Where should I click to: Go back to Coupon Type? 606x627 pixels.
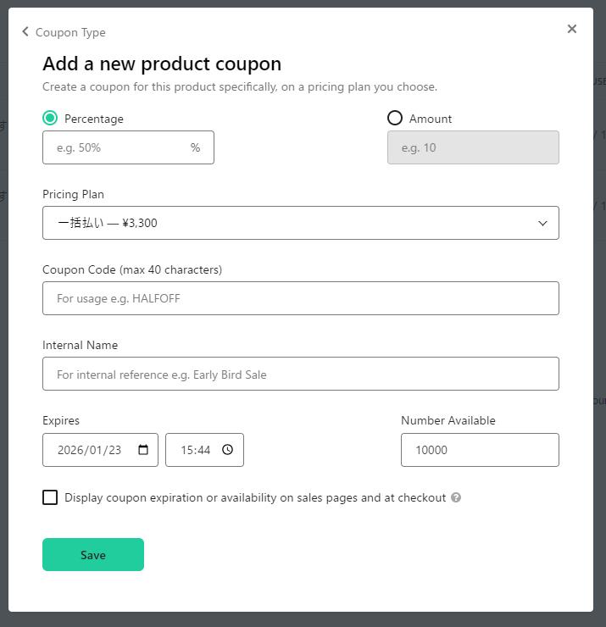click(x=70, y=32)
